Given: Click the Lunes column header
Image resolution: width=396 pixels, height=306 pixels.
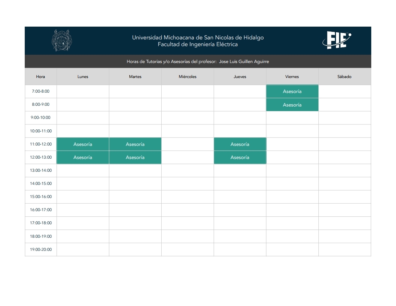Looking at the screenshot, I should (83, 76).
